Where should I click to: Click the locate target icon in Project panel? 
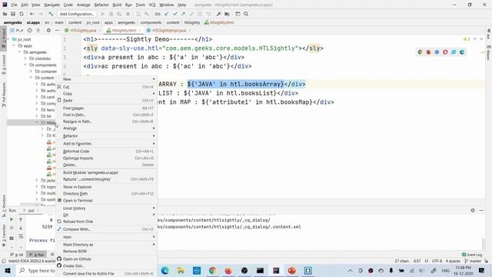(x=29, y=31)
